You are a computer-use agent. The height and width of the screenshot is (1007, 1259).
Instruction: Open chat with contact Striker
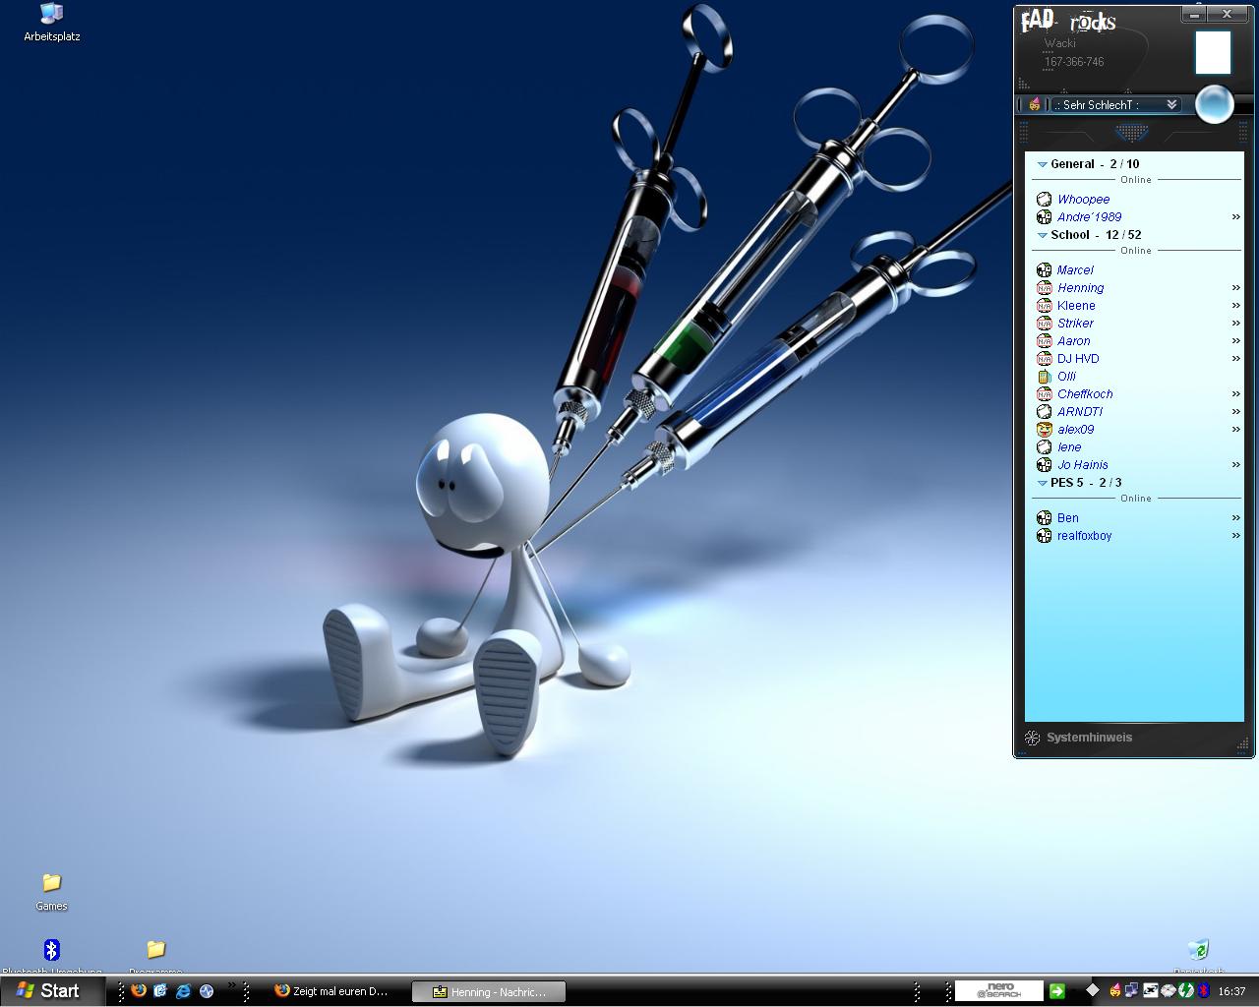1075,324
